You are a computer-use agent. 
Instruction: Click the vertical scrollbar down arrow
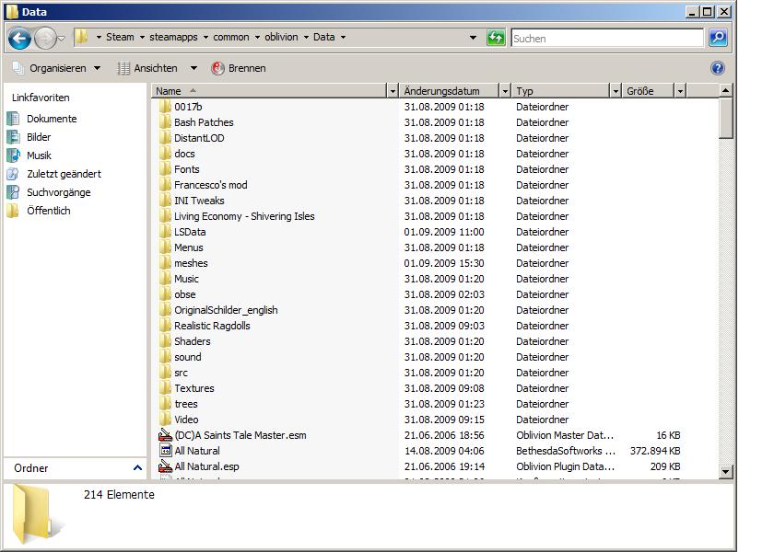[x=725, y=471]
